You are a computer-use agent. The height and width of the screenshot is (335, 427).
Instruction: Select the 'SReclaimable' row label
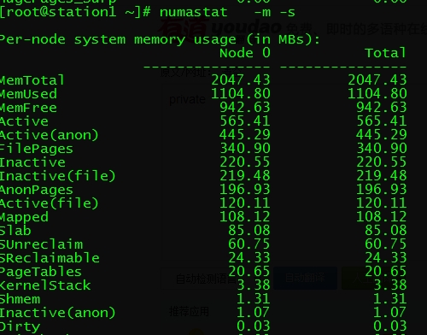[50, 258]
